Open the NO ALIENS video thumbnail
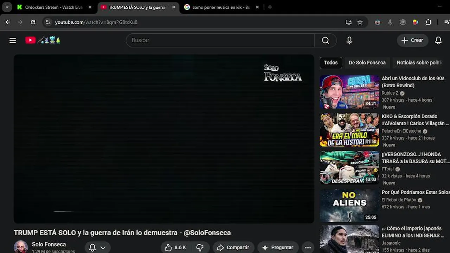450x253 pixels. point(349,206)
